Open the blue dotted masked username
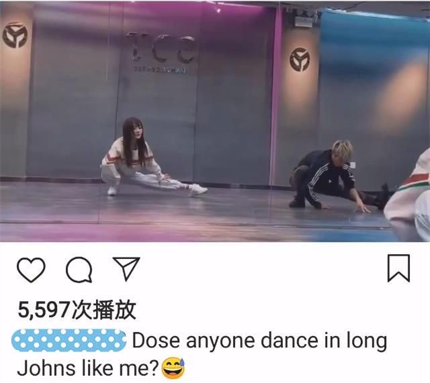The image size is (430, 383). coord(69,340)
